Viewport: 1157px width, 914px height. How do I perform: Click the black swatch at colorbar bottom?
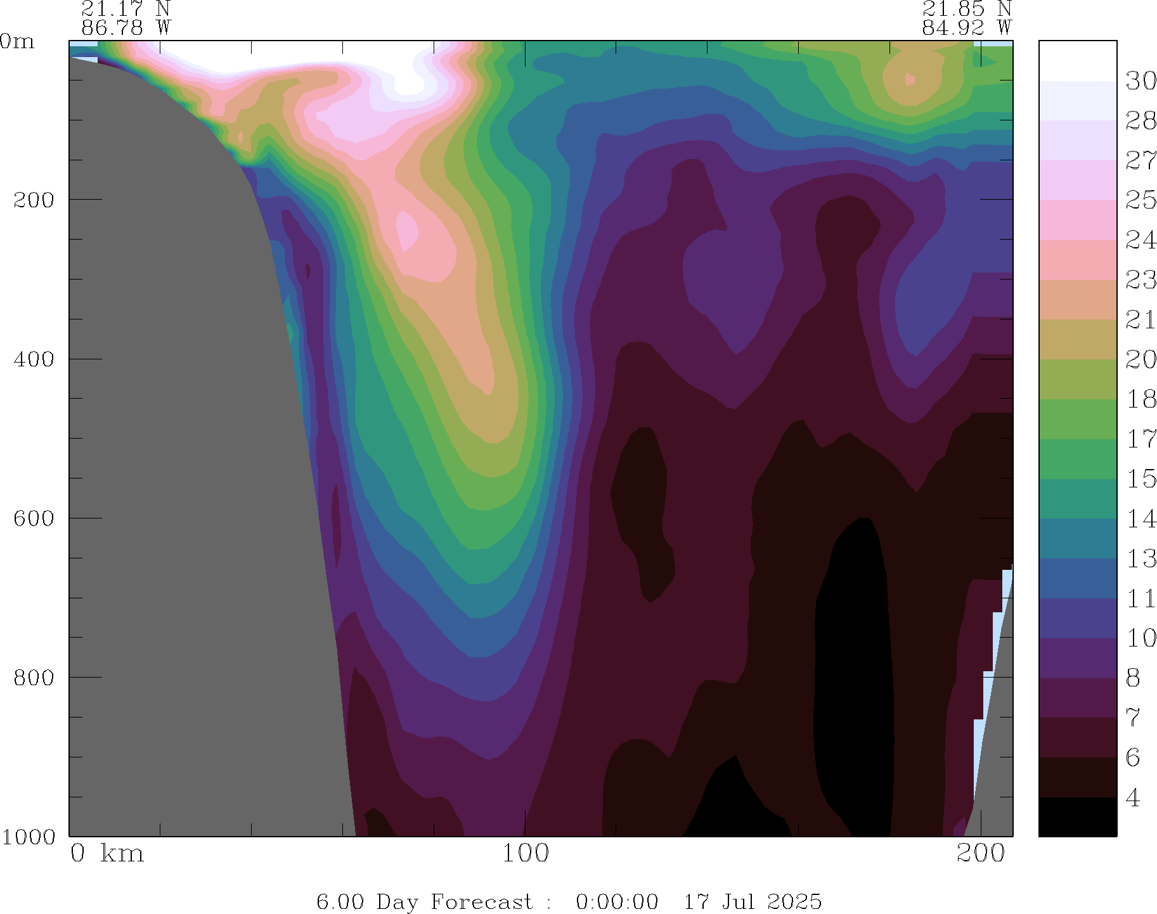[1077, 816]
